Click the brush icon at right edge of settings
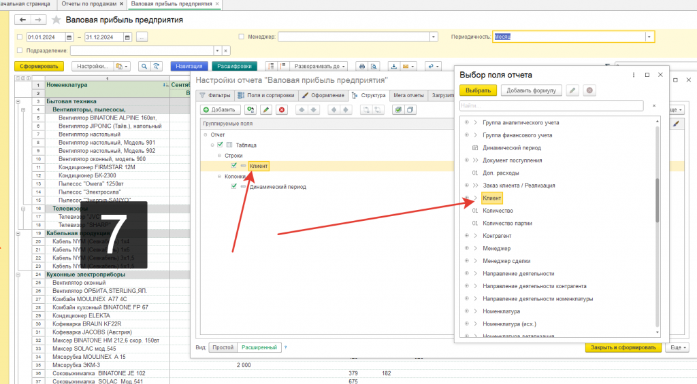This screenshot has width=697, height=384. pos(676,124)
